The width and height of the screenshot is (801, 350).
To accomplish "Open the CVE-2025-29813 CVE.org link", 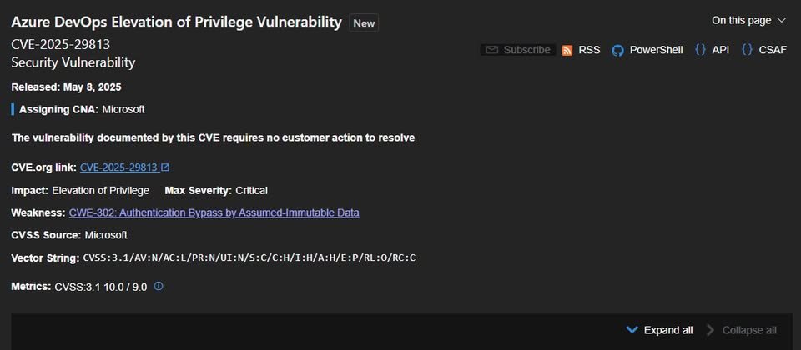I will pos(118,167).
